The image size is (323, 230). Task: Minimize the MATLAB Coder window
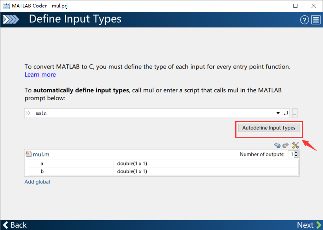pos(278,6)
